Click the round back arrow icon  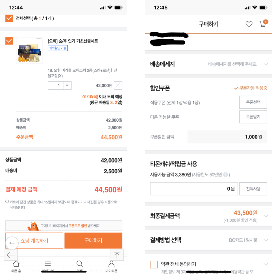pyautogui.click(x=12, y=243)
